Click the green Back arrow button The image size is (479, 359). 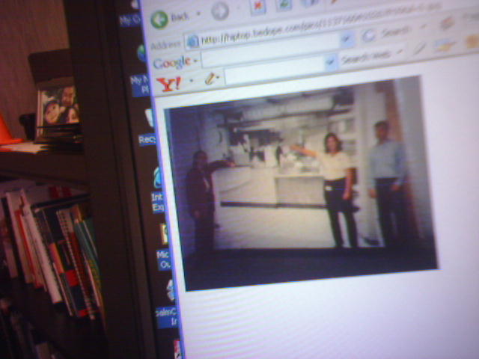coord(159,20)
